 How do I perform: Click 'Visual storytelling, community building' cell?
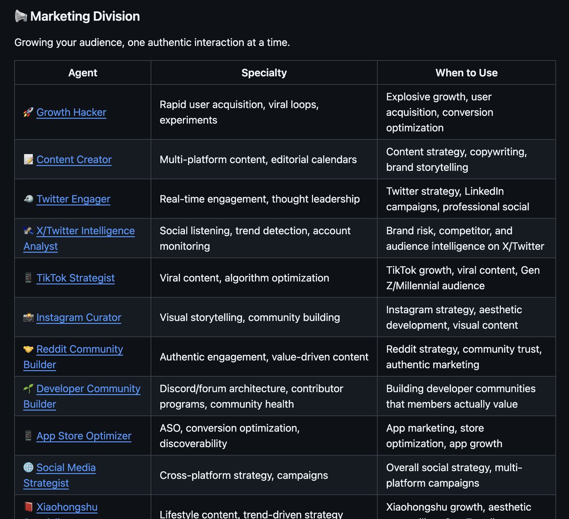pos(264,317)
